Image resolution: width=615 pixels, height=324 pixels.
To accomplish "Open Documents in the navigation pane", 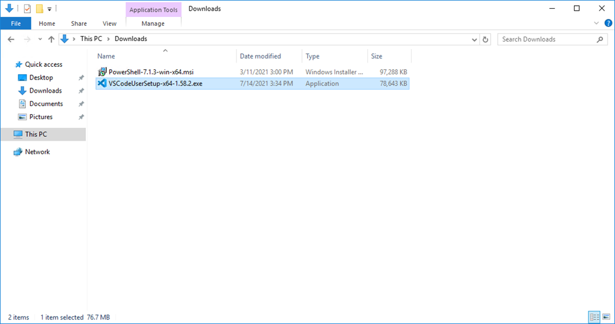I will coord(46,103).
